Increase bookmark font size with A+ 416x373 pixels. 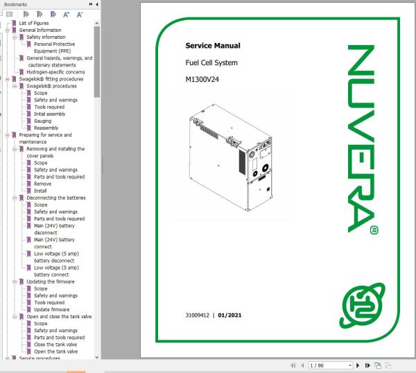pyautogui.click(x=66, y=15)
